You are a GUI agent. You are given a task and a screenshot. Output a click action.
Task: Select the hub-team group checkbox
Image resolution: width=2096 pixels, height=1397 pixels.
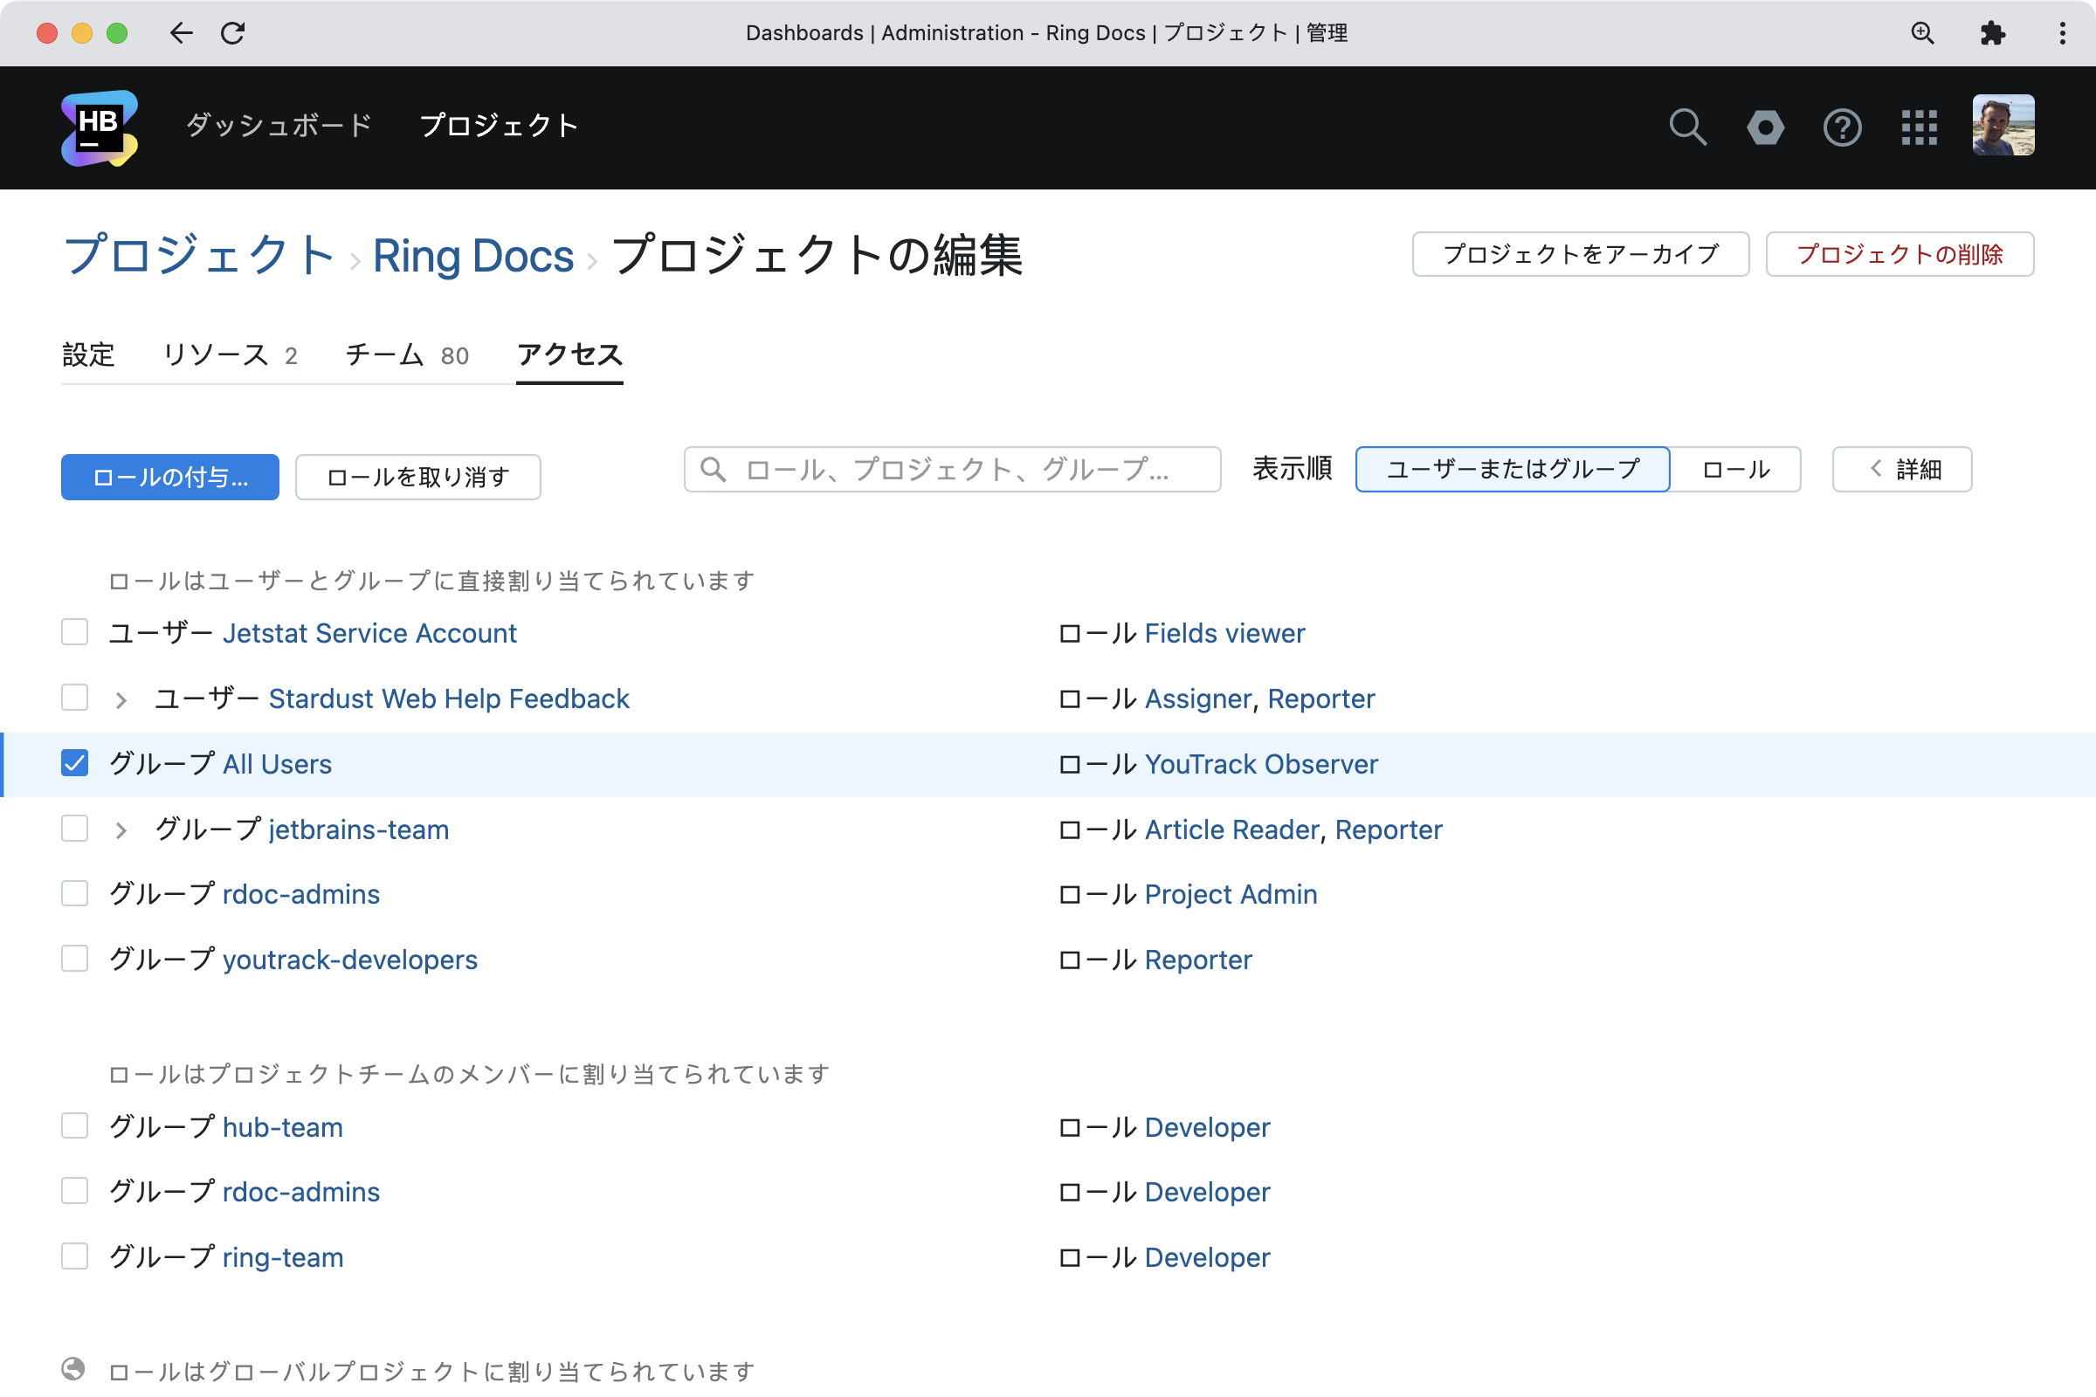75,1126
